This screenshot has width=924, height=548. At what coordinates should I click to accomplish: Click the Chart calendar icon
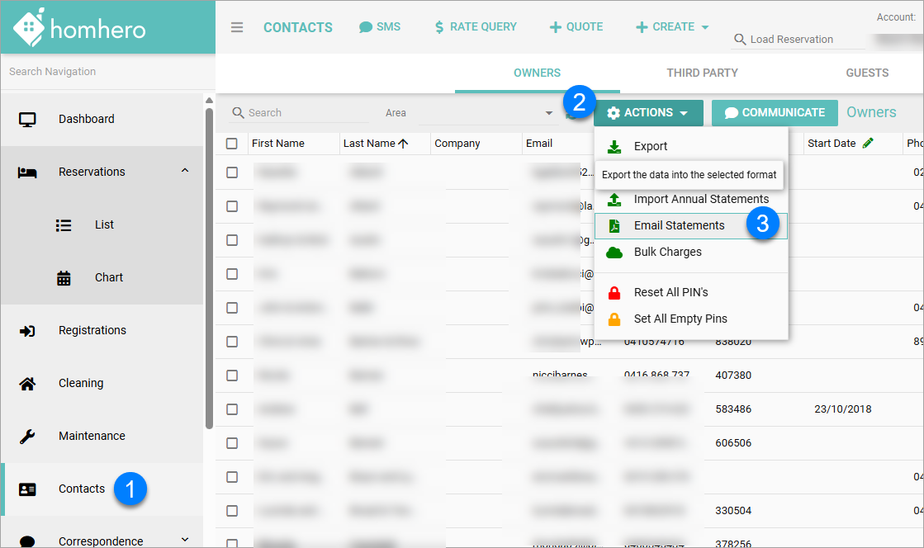click(x=64, y=278)
